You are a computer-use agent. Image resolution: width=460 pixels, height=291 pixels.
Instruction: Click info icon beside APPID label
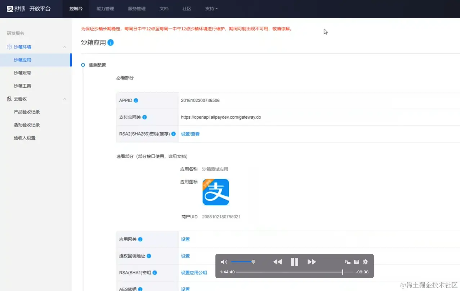136,100
